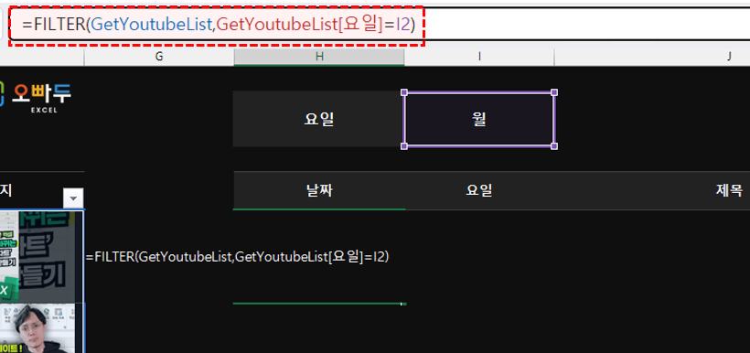Click the cell showing the FILTER formula text
The width and height of the screenshot is (750, 353).
click(238, 257)
